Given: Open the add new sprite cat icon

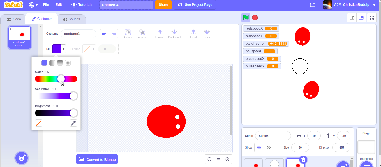Looking at the screenshot, I should point(343,165).
